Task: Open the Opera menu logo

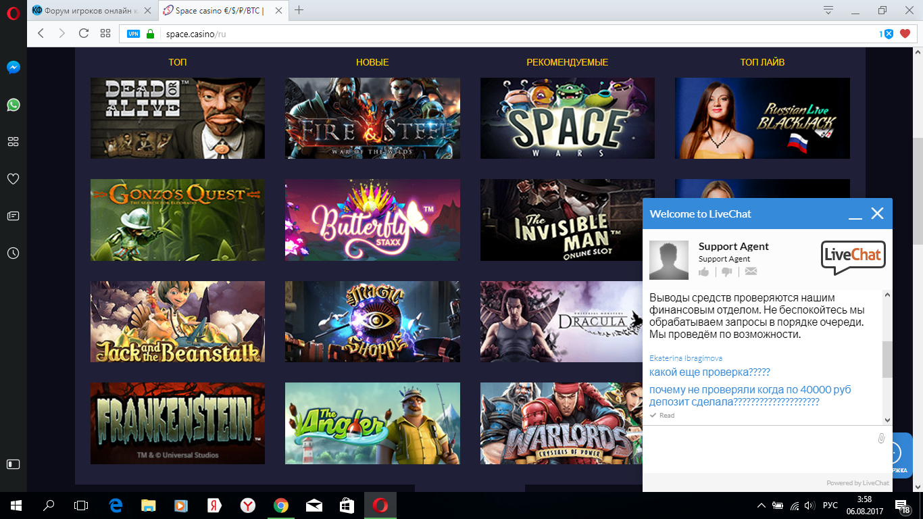Action: point(14,14)
